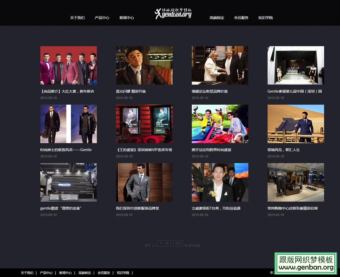
Task: Click the genban.org logo in header
Action: click(x=173, y=14)
